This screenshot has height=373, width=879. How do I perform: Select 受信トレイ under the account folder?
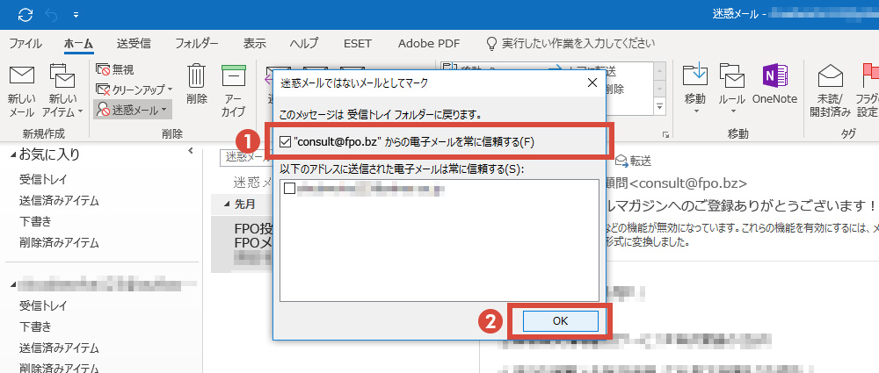click(x=43, y=305)
